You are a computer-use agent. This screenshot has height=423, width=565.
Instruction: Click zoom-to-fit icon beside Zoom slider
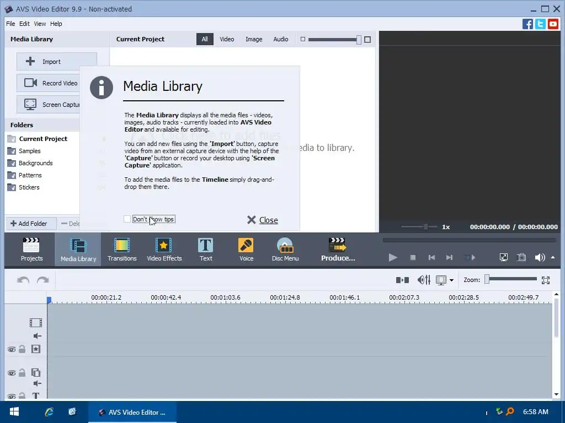[x=546, y=280]
